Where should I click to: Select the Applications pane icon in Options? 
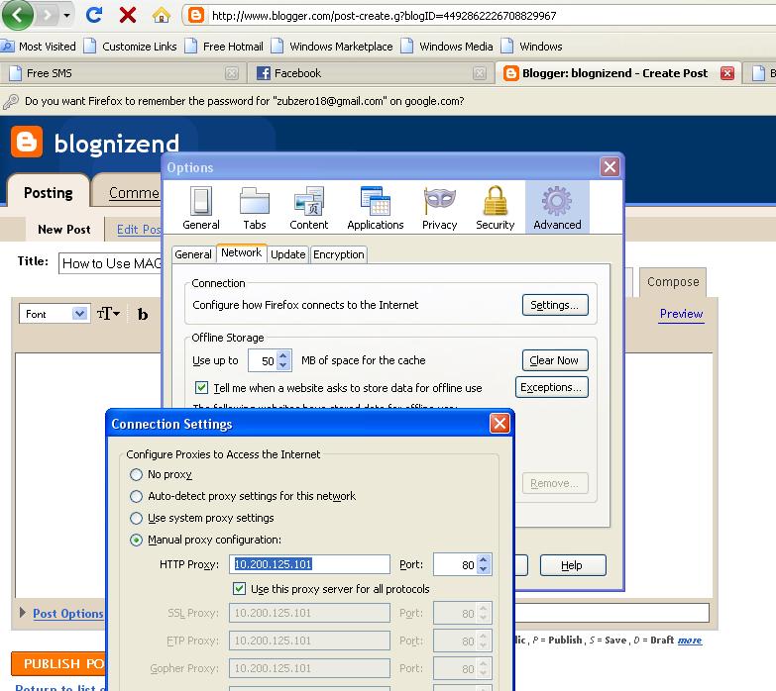(376, 208)
